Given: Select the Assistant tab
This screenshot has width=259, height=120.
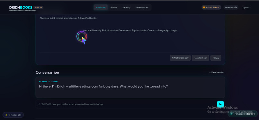Looking at the screenshot, I should 101,7.
